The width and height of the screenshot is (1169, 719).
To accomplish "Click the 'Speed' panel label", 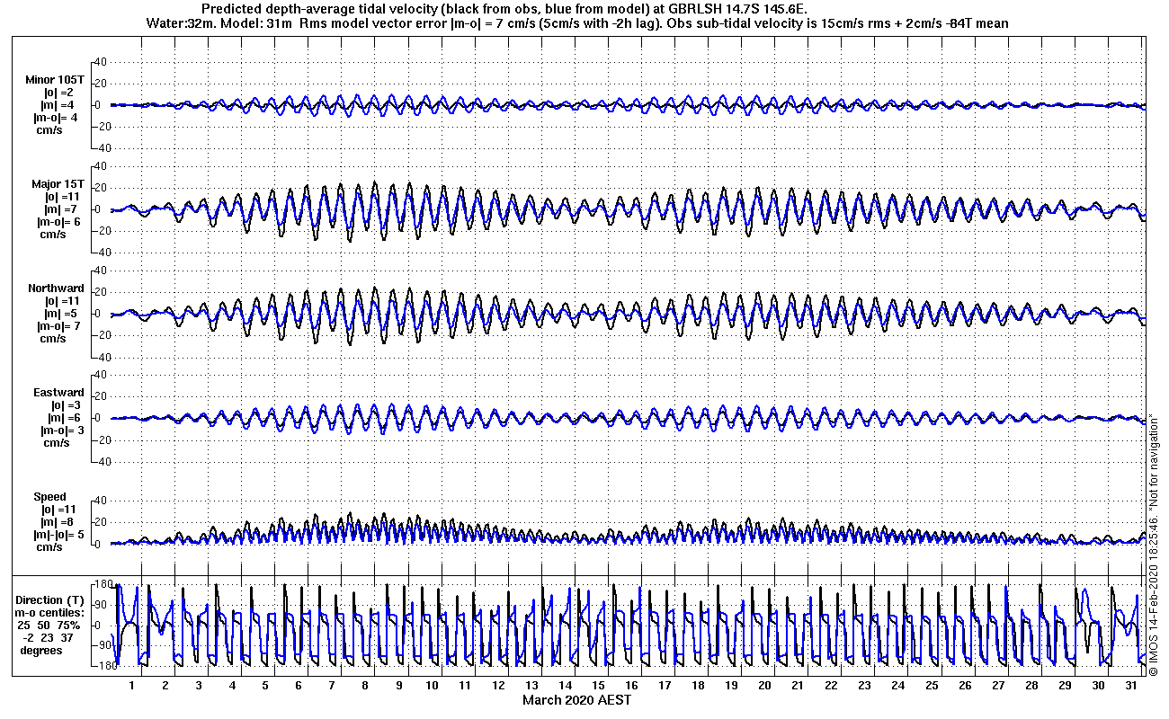I will [50, 497].
